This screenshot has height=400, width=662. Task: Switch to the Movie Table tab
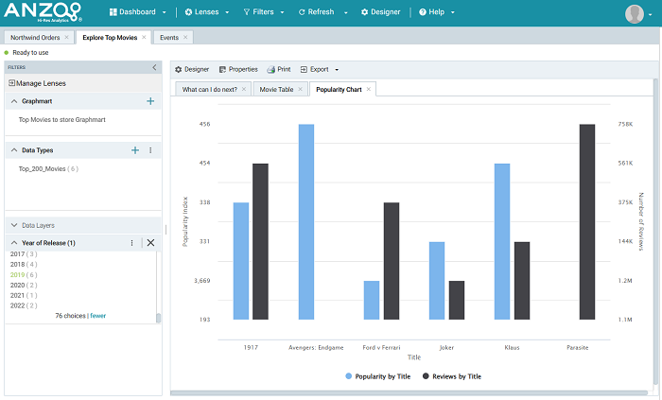click(x=276, y=89)
